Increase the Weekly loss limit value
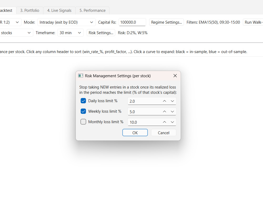The height and width of the screenshot is (197, 263). pyautogui.click(x=164, y=112)
